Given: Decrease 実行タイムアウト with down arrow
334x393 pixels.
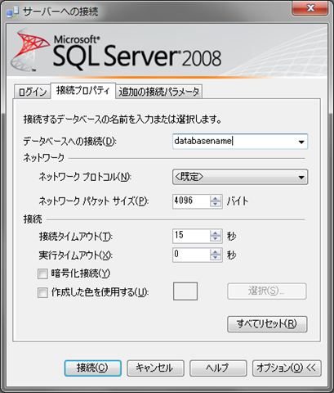Looking at the screenshot, I should (216, 258).
